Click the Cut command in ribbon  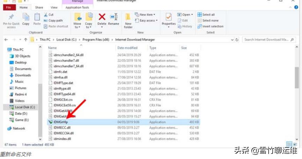(49, 15)
